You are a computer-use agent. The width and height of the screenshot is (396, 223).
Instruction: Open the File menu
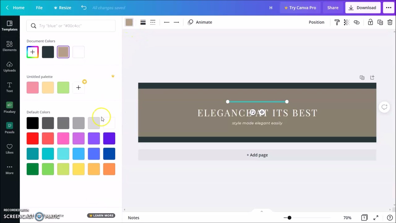39,7
